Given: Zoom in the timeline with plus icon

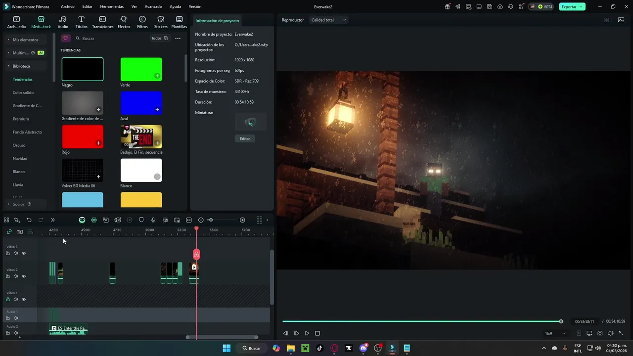Looking at the screenshot, I should (242, 220).
